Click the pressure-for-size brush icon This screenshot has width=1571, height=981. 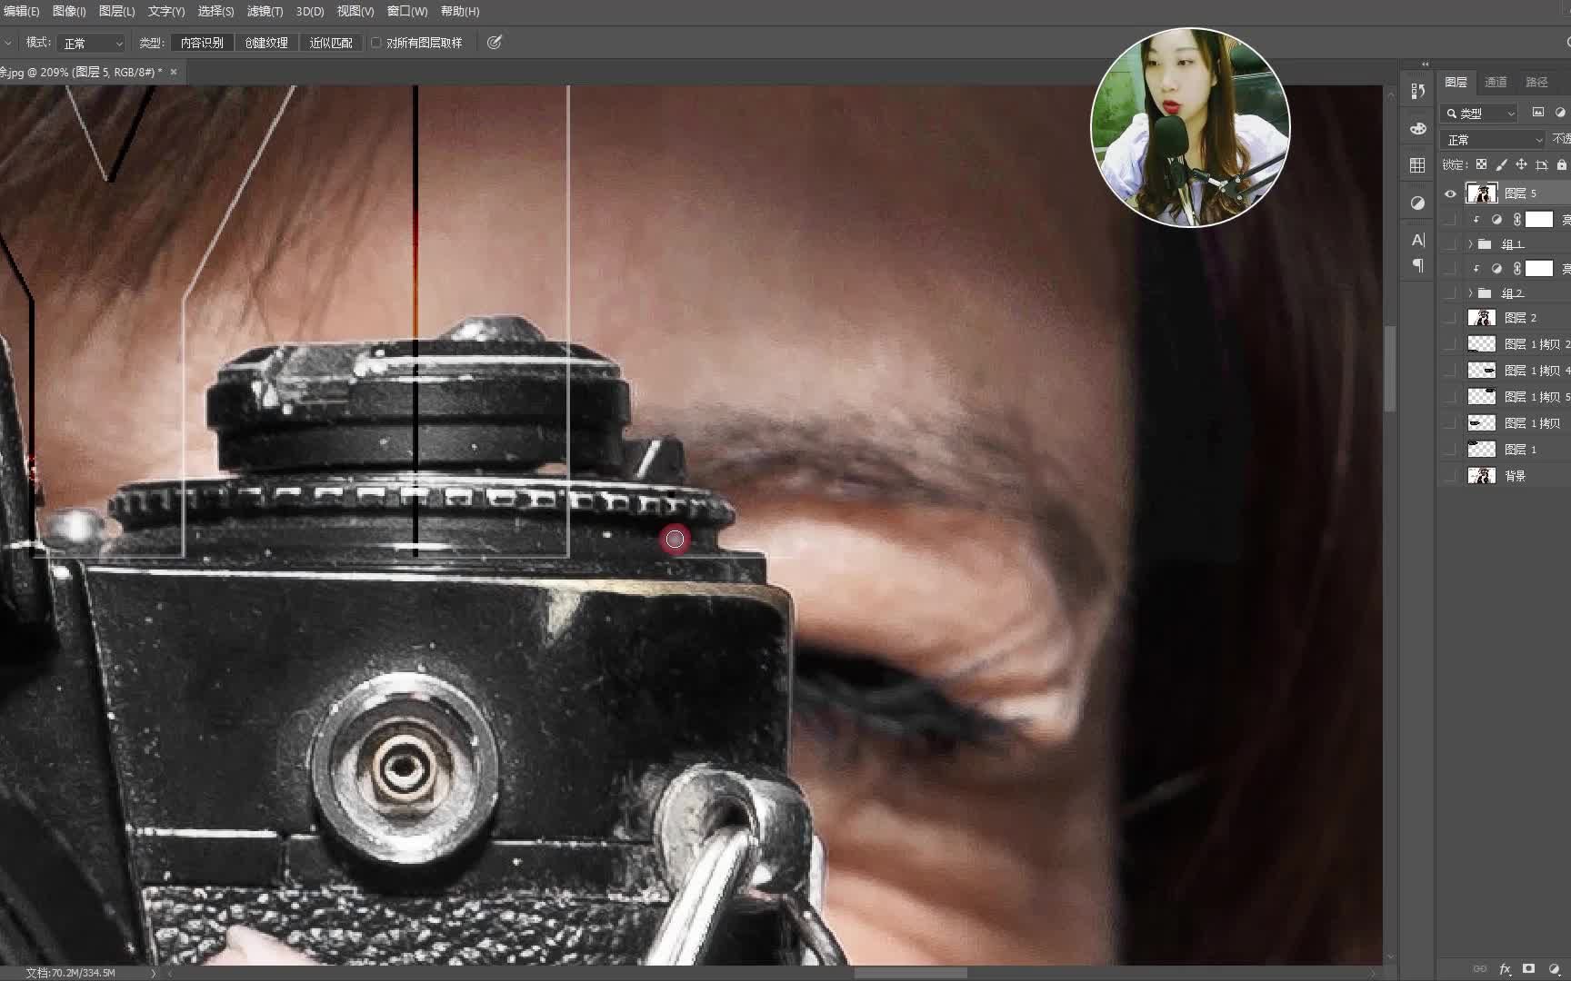click(494, 43)
